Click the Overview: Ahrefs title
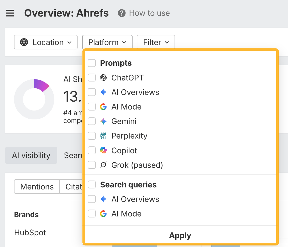The image size is (288, 247). 66,13
